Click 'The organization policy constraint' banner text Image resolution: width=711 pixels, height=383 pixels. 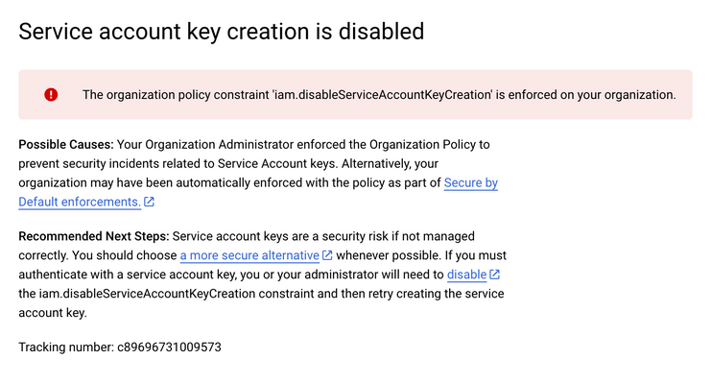pos(176,94)
